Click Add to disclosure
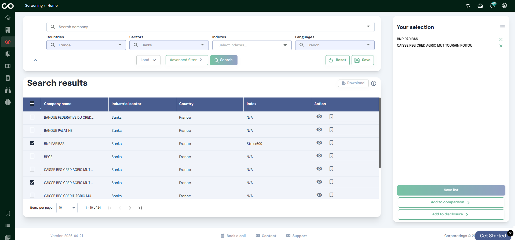 click(451, 214)
